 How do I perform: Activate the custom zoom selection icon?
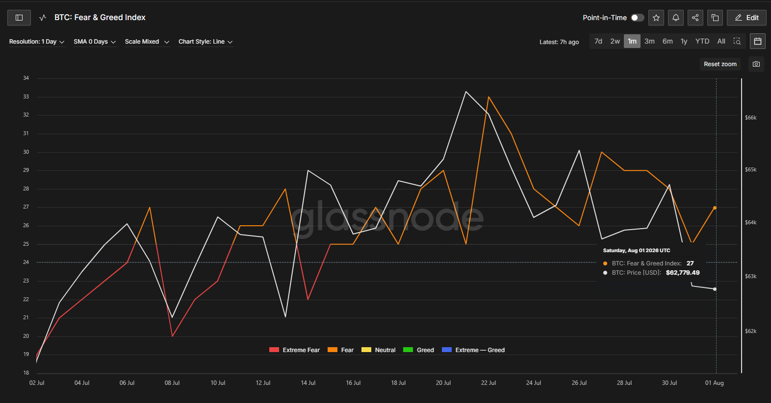tap(737, 41)
